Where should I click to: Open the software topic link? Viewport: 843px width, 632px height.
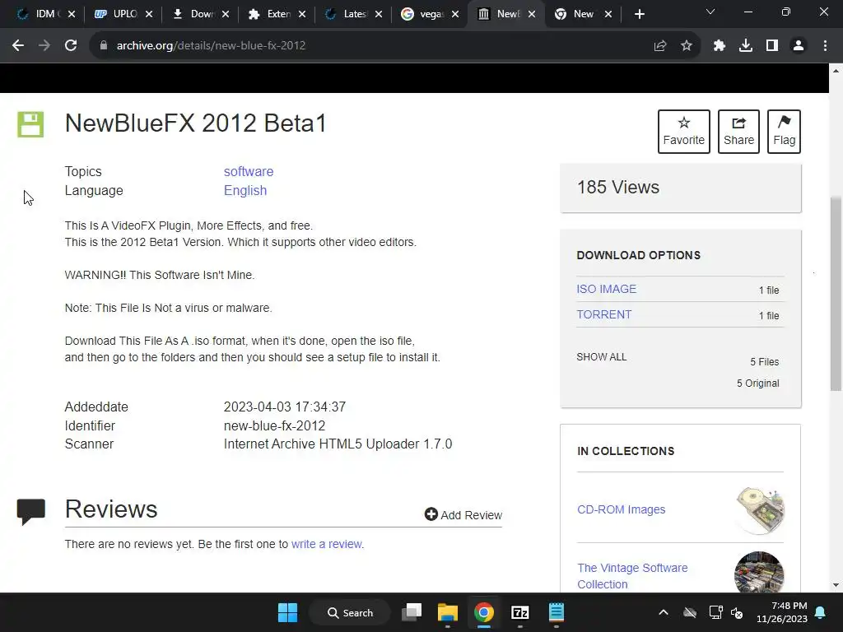pos(249,171)
